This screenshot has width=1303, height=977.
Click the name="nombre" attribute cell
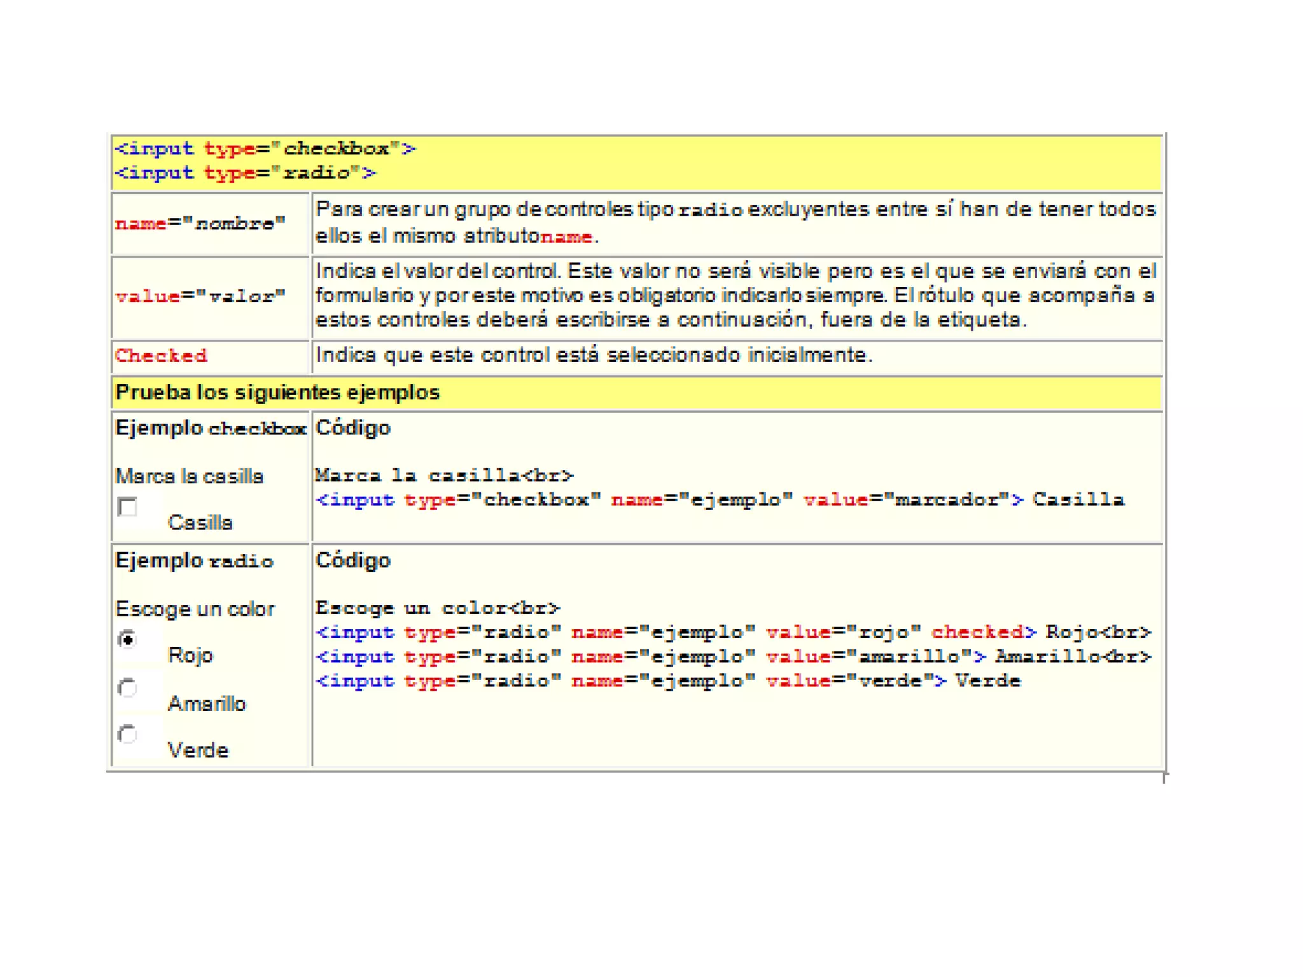(x=200, y=224)
